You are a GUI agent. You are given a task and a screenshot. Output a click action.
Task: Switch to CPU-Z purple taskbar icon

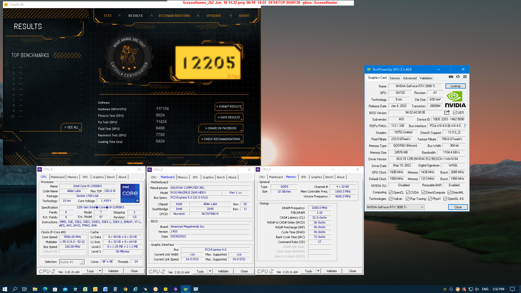(x=176, y=289)
